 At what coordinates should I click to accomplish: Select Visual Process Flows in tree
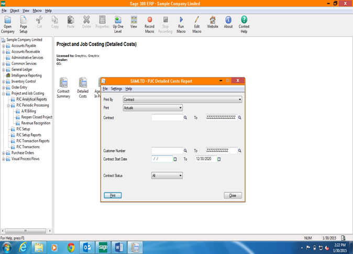point(26,159)
